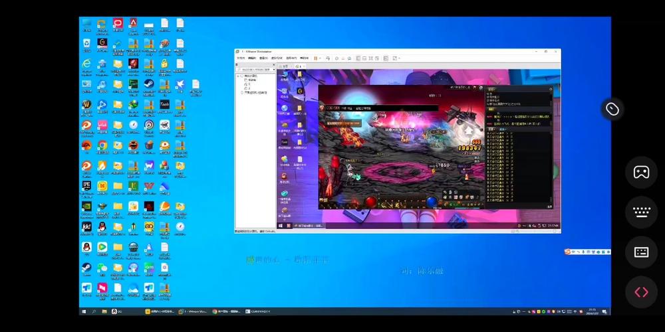This screenshot has height=332, width=665.
Task: Open the Tencent Video desktop shortcut
Action: [102, 247]
